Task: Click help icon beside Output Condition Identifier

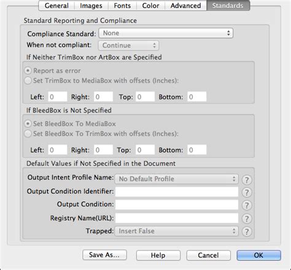Action: coord(247,193)
